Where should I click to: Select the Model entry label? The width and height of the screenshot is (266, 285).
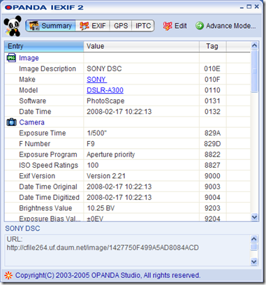point(29,90)
